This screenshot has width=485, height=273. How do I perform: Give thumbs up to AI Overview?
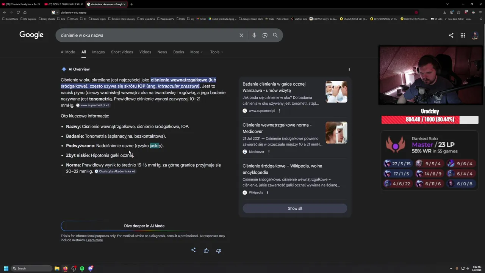point(206,251)
